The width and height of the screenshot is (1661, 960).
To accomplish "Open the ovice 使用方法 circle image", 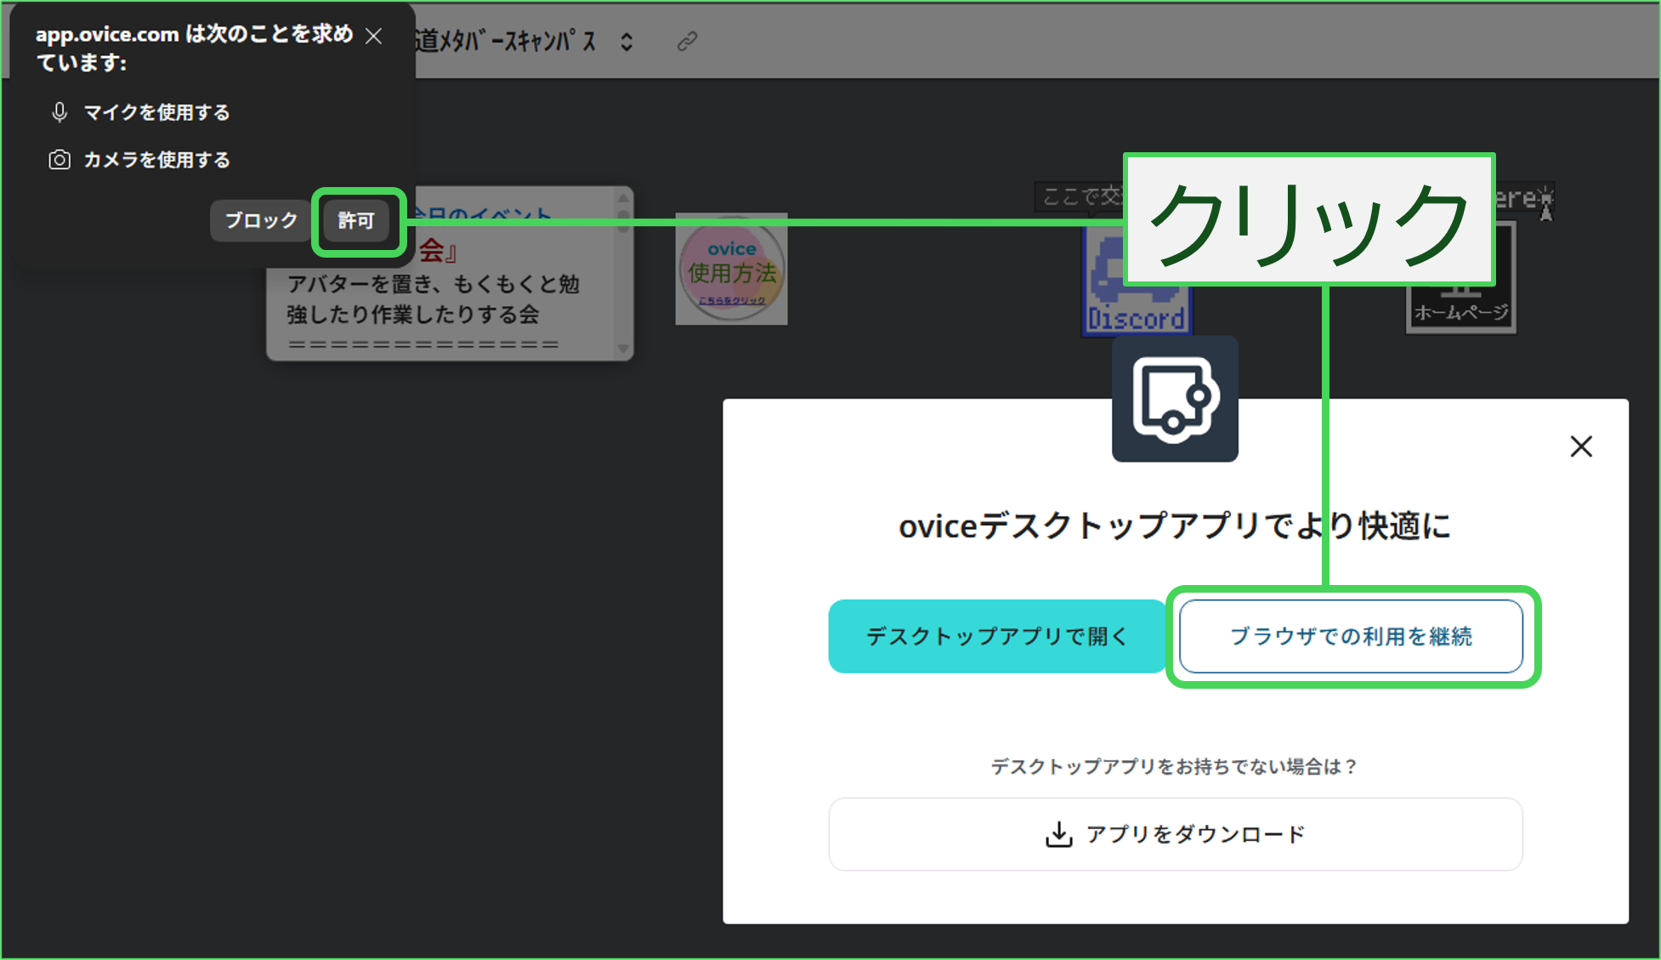I will [x=732, y=269].
